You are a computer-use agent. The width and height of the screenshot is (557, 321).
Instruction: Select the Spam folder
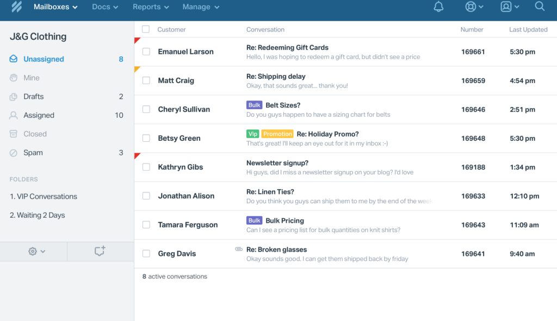(67, 153)
